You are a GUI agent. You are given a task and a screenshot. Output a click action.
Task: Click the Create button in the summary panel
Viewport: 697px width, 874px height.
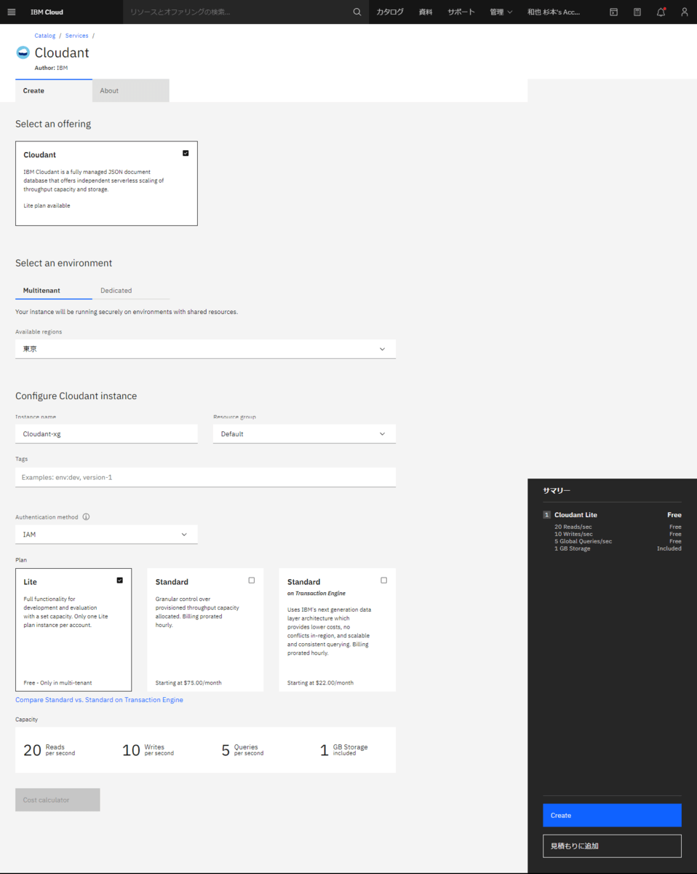point(611,815)
